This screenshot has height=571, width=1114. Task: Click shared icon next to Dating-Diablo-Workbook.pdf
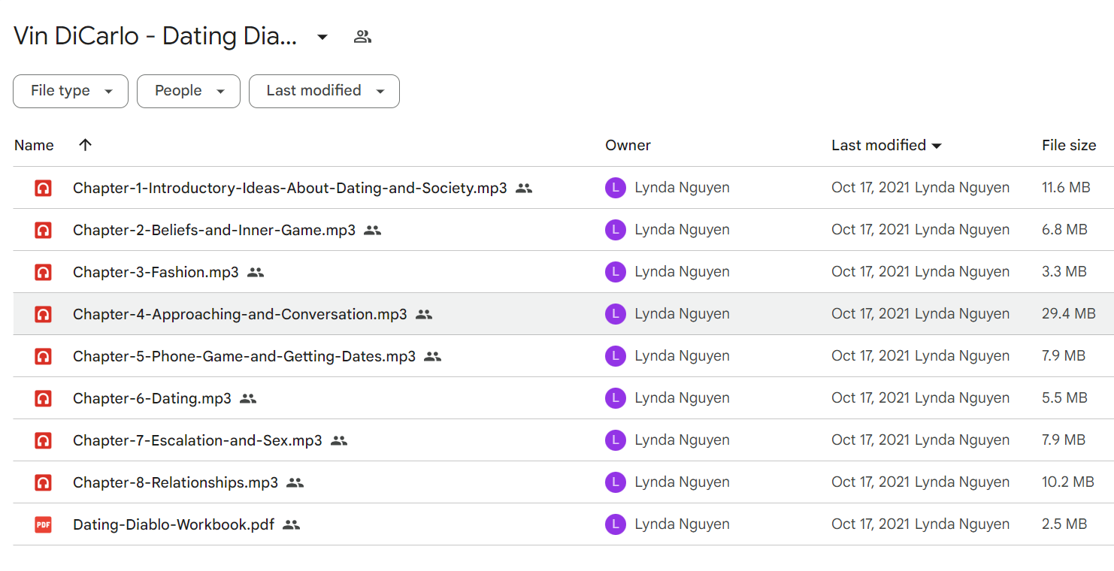point(291,525)
